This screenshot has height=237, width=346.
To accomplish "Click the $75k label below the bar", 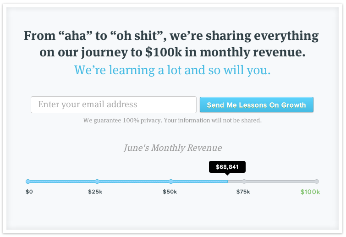I will point(243,192).
